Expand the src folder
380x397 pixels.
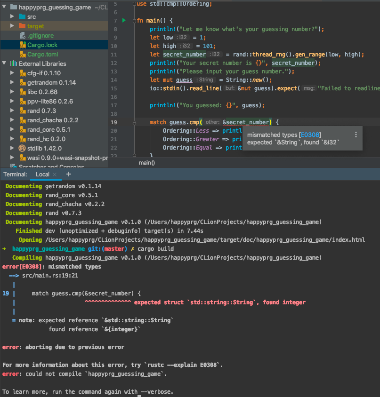coord(11,16)
